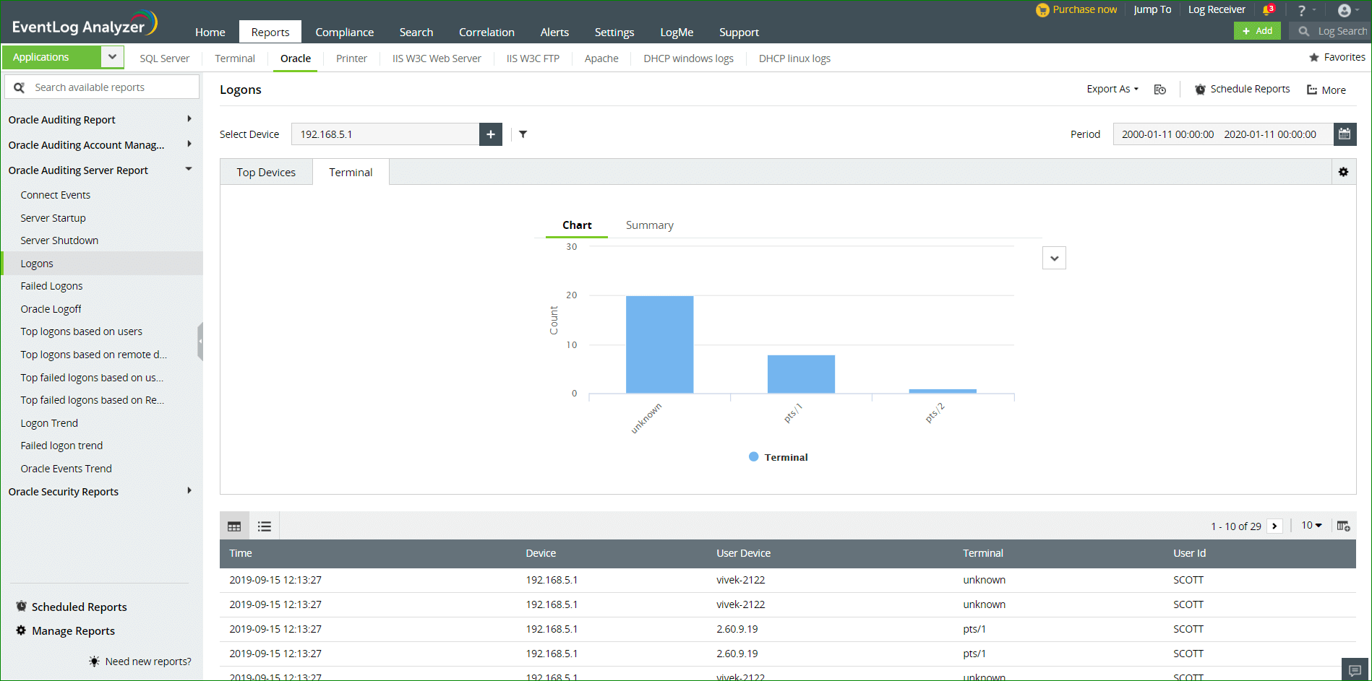Click the report configuration icon beside Export As
Image resolution: width=1372 pixels, height=681 pixels.
point(1160,90)
